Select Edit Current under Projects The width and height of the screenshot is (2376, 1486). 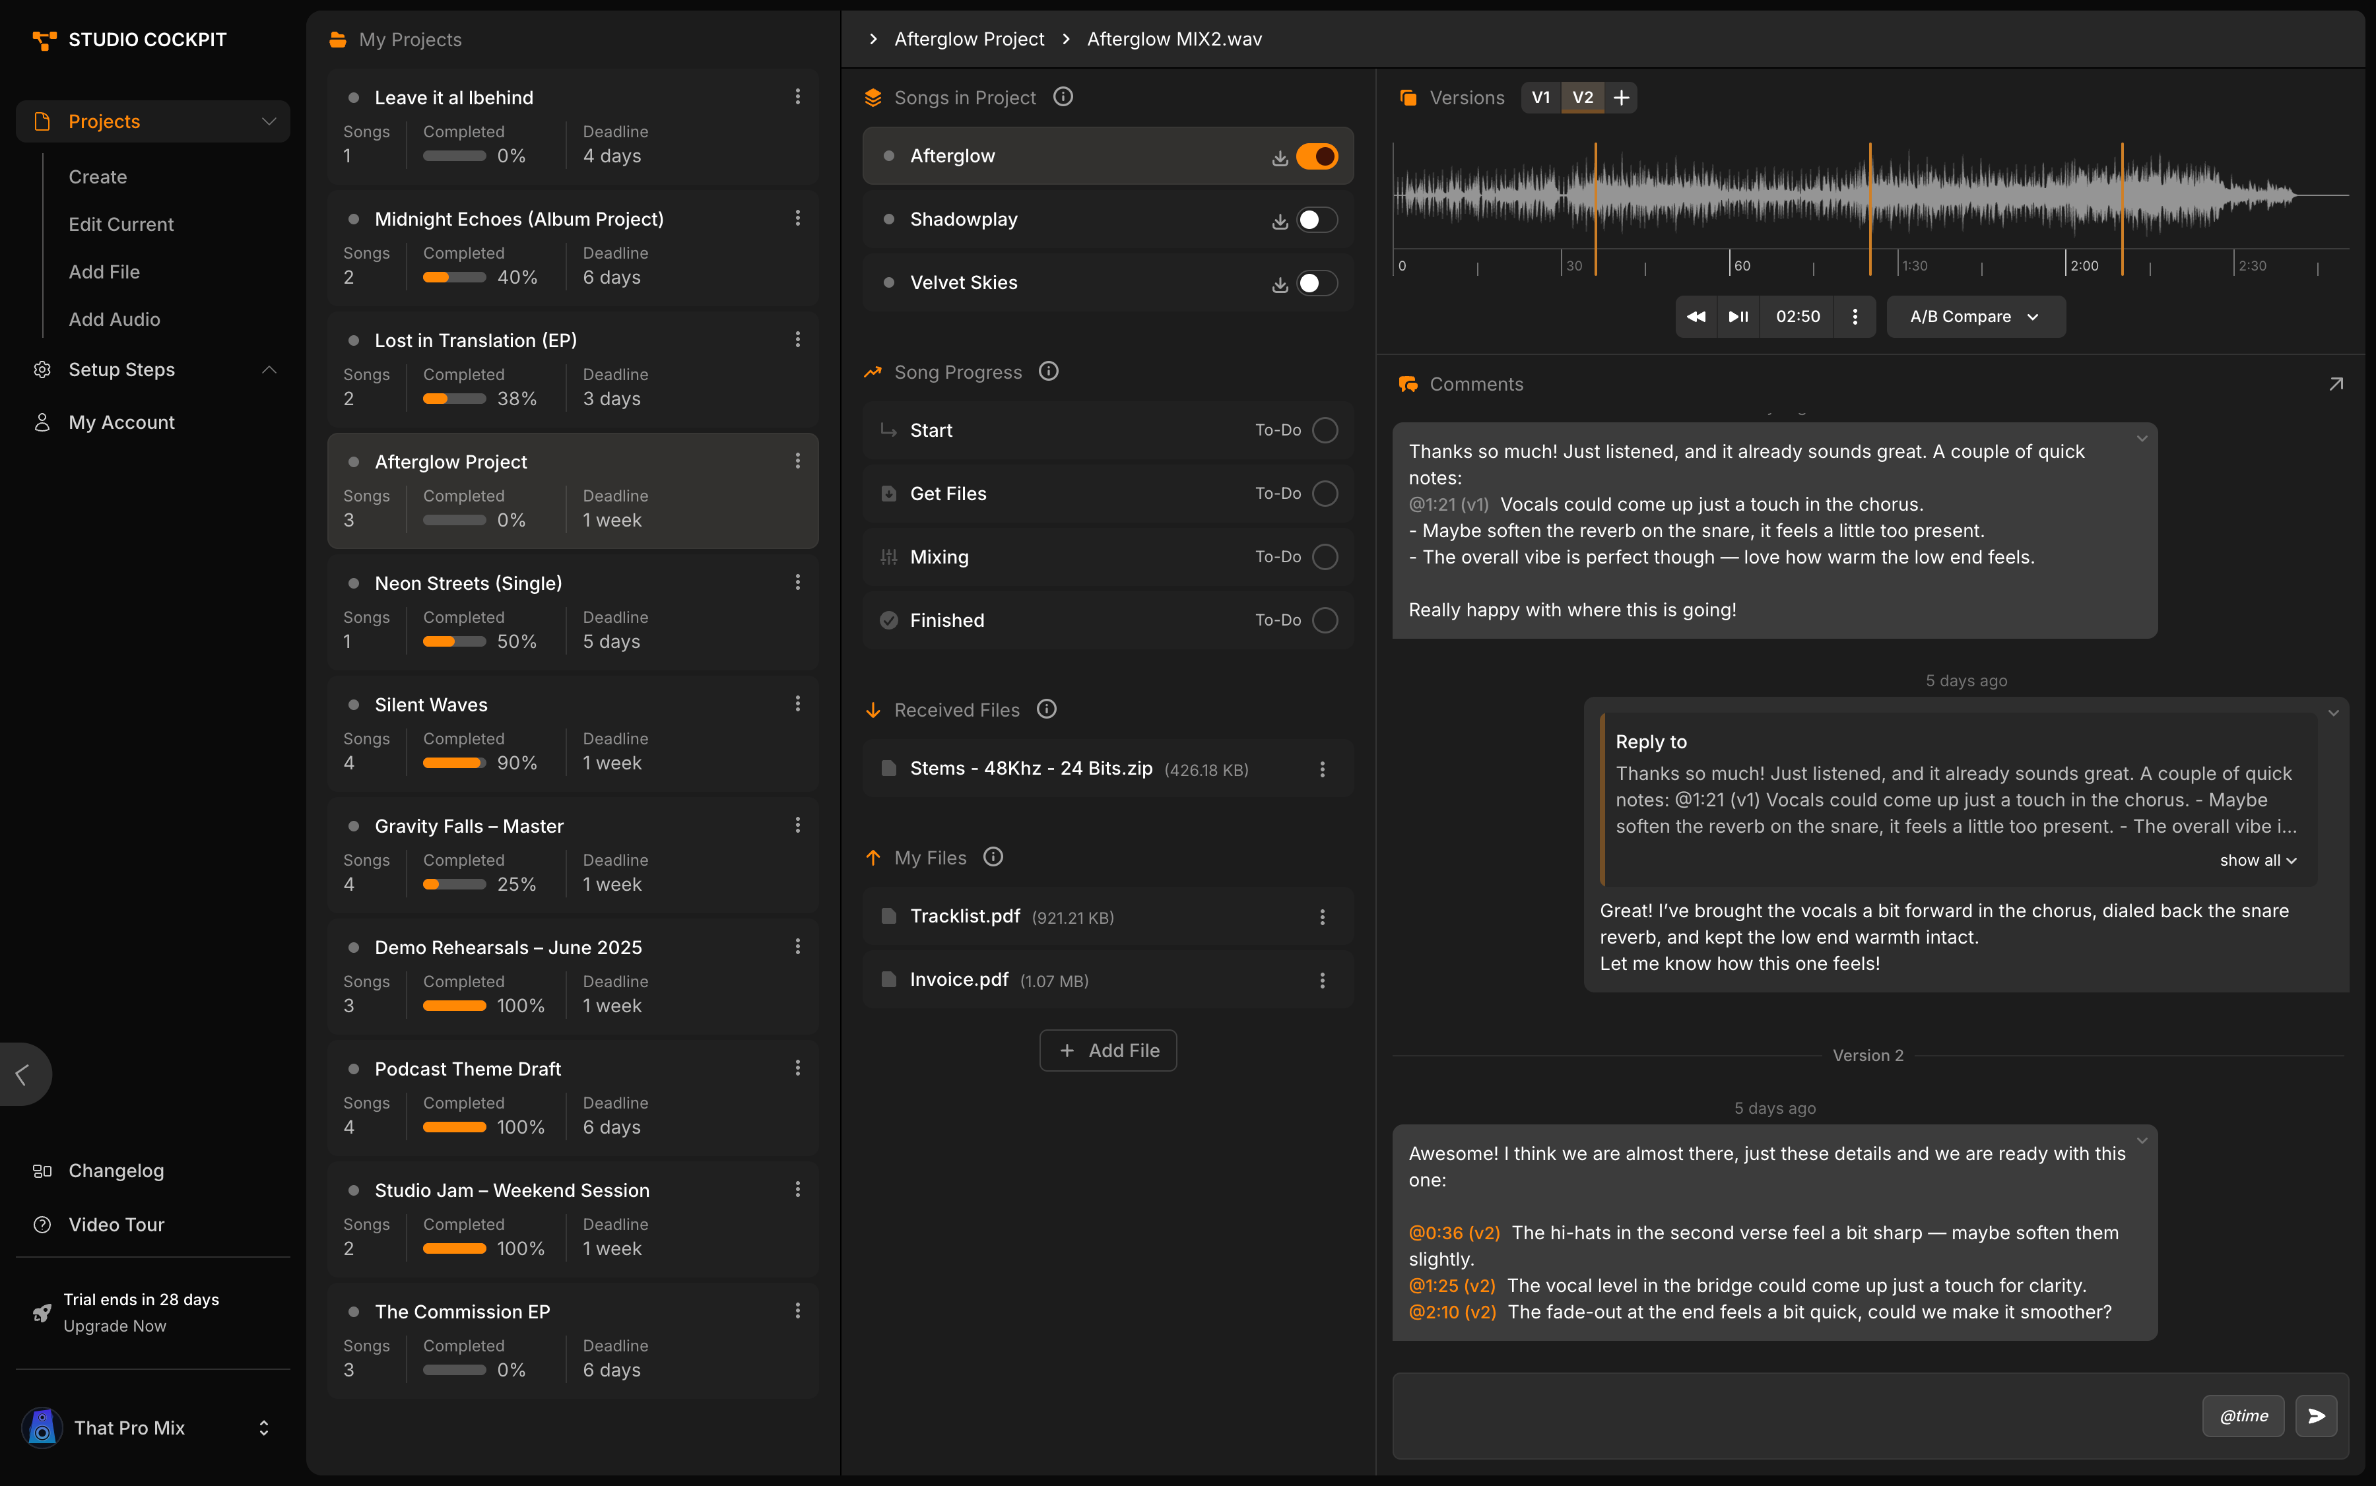tap(121, 224)
